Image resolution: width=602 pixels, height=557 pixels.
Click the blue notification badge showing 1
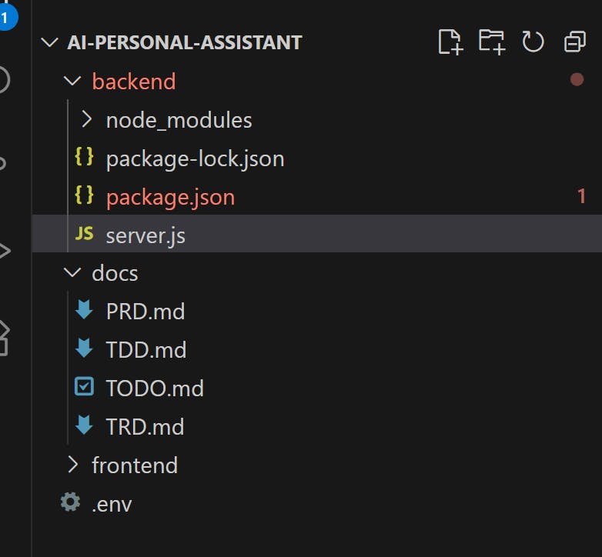[5, 17]
